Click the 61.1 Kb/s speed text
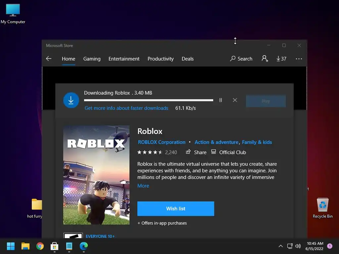339x254 pixels. pos(185,108)
